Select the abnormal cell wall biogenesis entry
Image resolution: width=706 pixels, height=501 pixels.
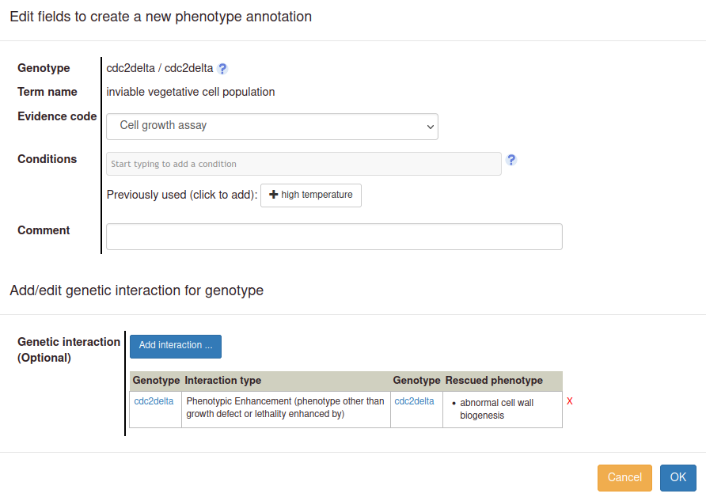pyautogui.click(x=496, y=408)
